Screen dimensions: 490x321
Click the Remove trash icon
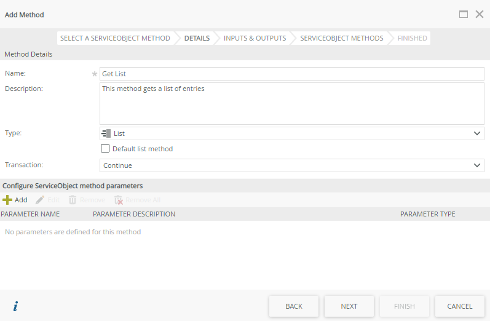[73, 200]
